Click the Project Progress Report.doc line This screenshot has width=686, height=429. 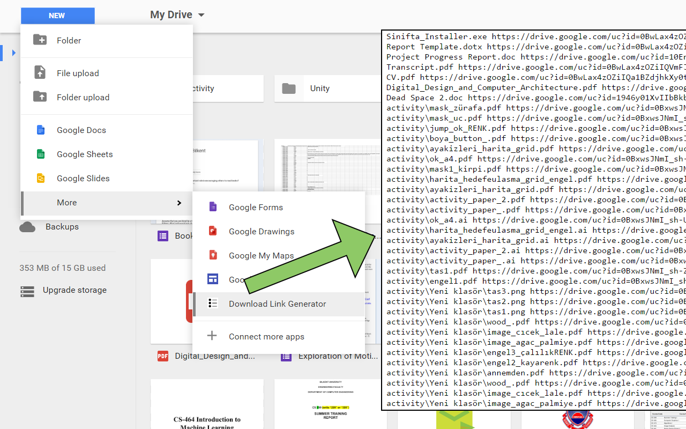(x=536, y=57)
